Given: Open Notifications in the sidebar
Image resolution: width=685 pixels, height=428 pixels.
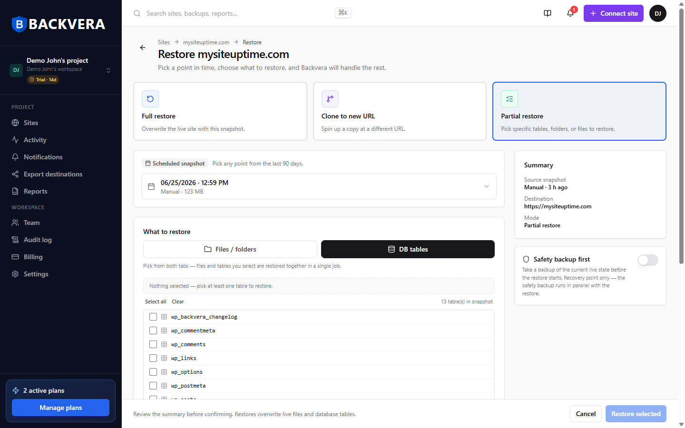Looking at the screenshot, I should [x=61, y=157].
